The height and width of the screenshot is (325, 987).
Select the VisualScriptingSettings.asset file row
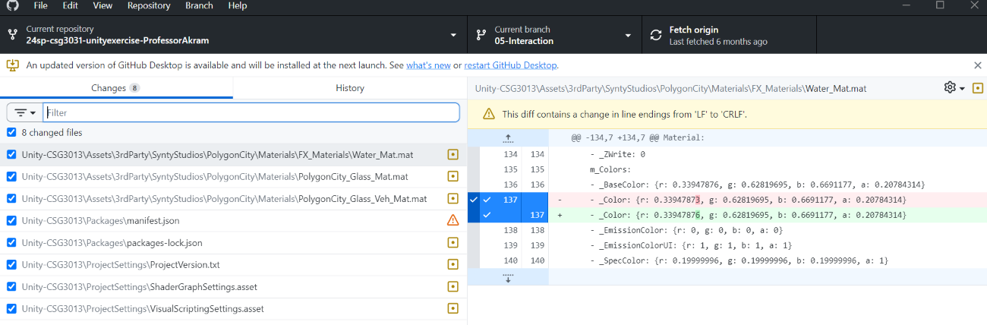point(233,309)
